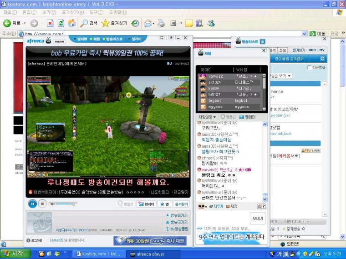The width and height of the screenshot is (346, 259).
Task: Toggle the 방송리스트 tab in afreeca player
Action: tap(113, 39)
